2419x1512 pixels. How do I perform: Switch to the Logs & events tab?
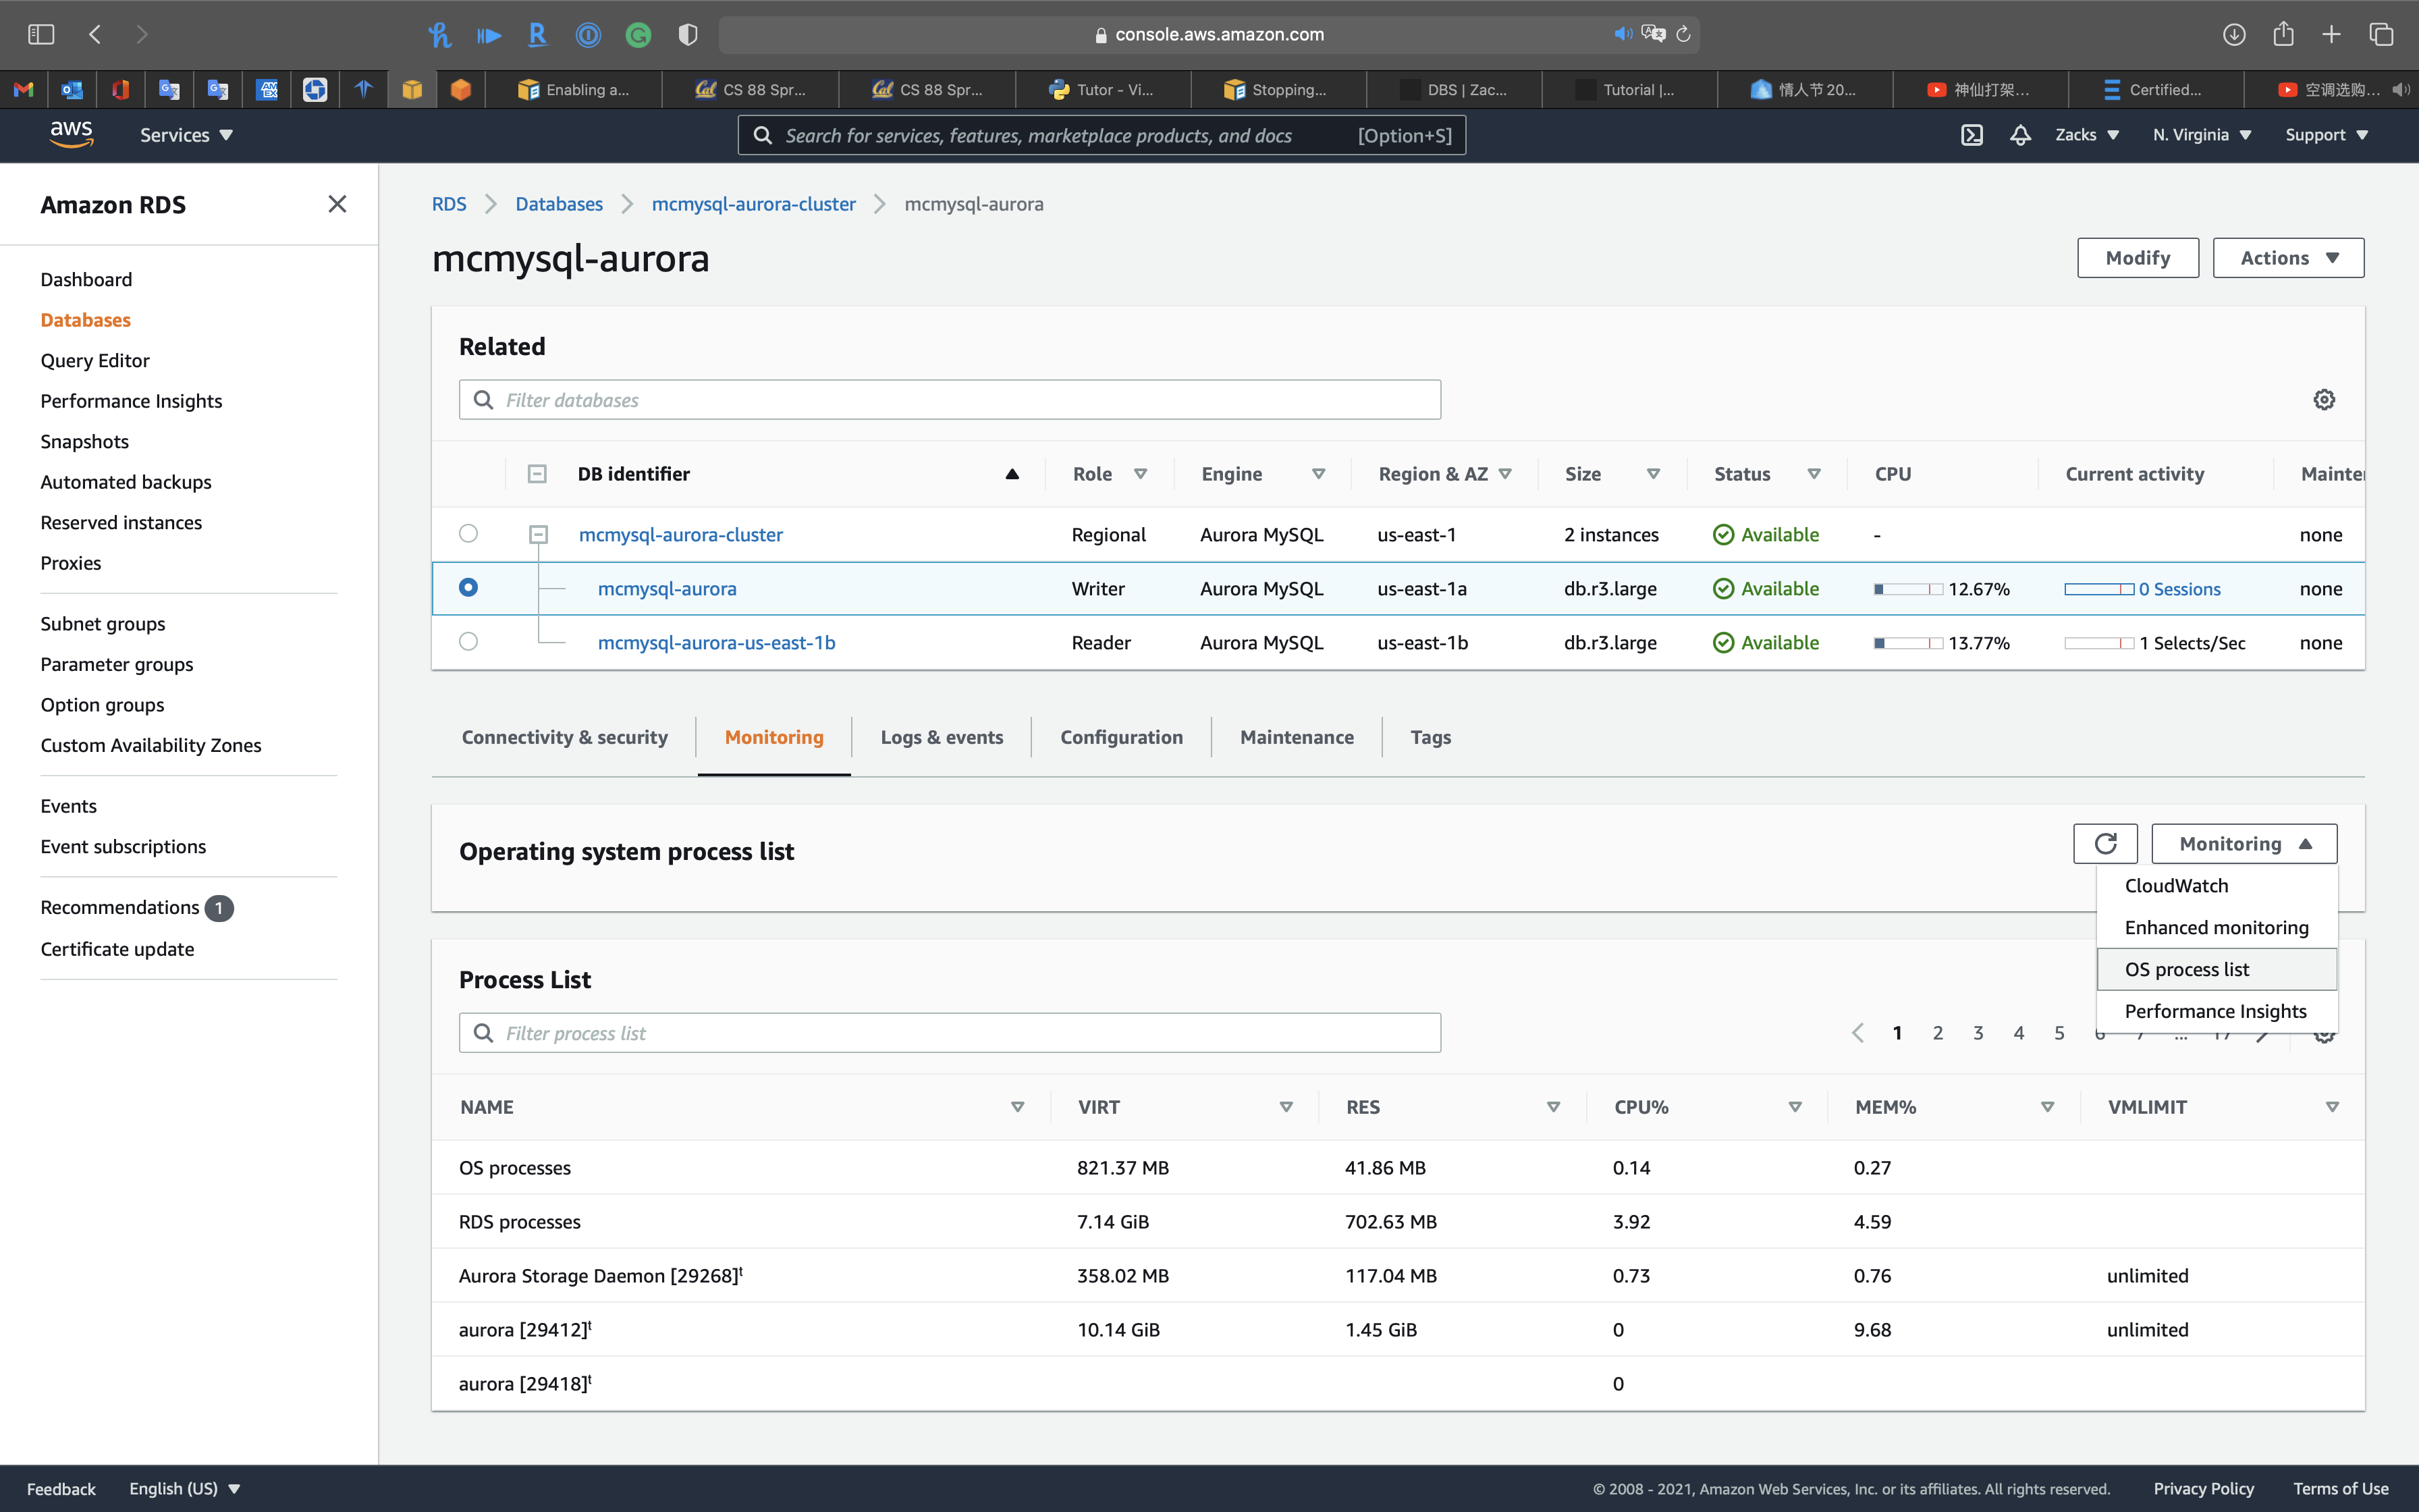click(941, 737)
